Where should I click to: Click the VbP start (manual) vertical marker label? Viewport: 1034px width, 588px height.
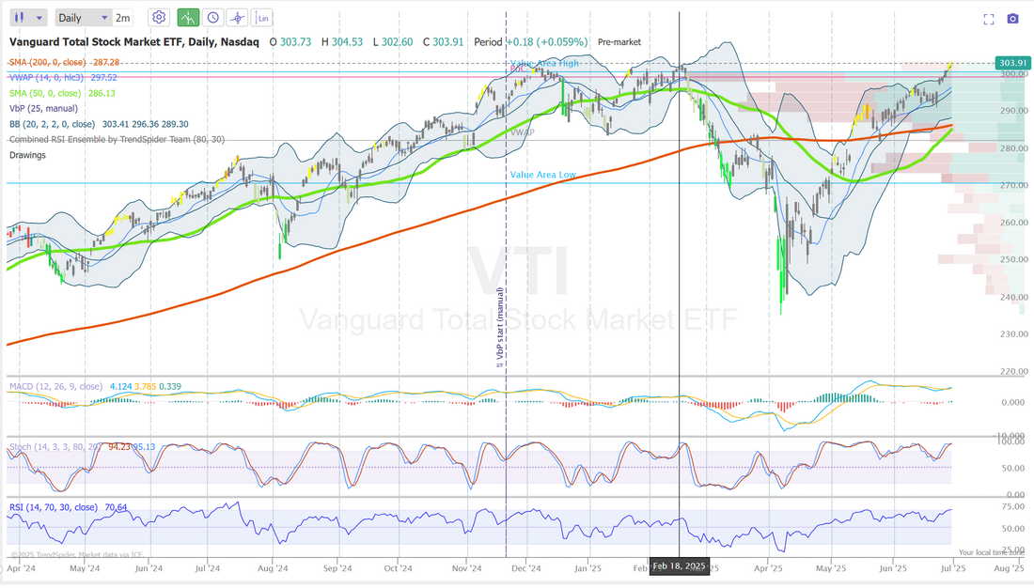pos(500,327)
